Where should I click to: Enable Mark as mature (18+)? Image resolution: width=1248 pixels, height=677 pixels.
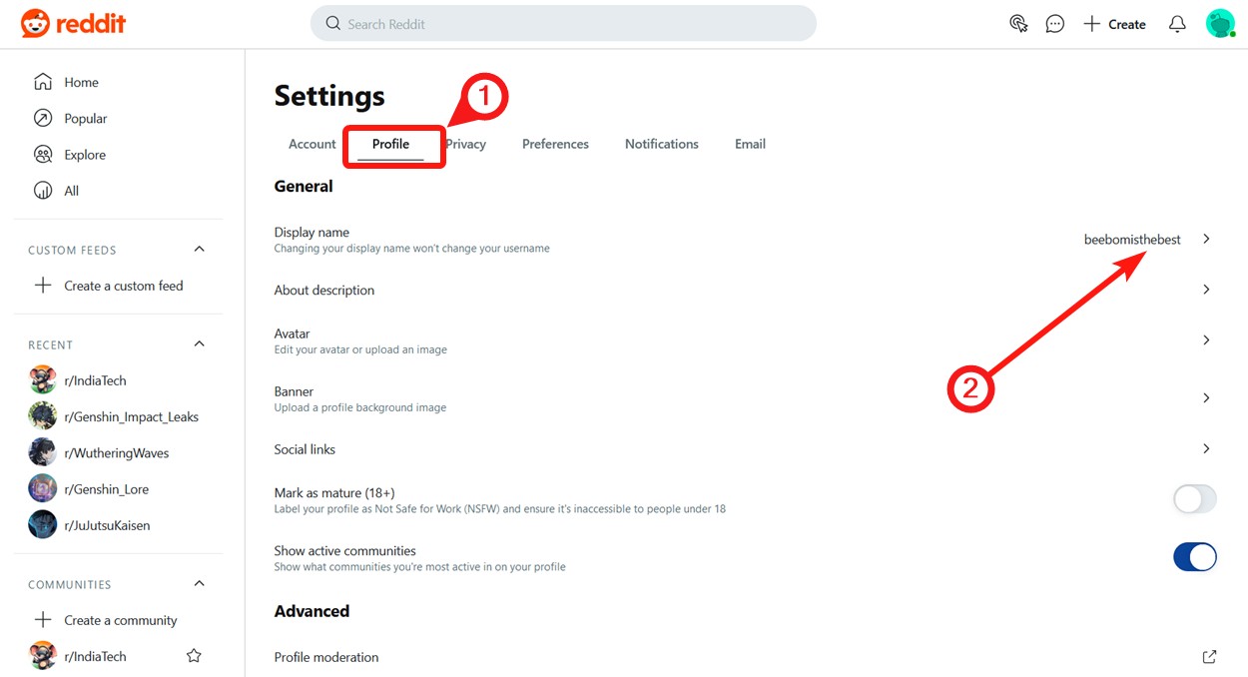click(x=1195, y=498)
